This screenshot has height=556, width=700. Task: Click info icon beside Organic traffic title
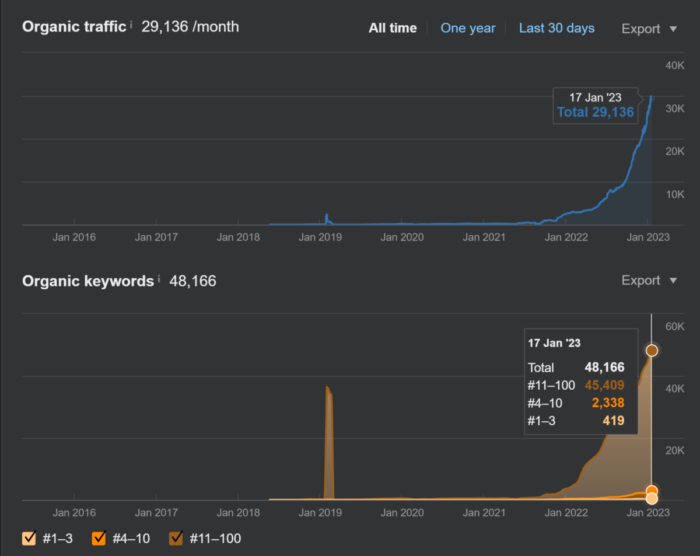131,25
